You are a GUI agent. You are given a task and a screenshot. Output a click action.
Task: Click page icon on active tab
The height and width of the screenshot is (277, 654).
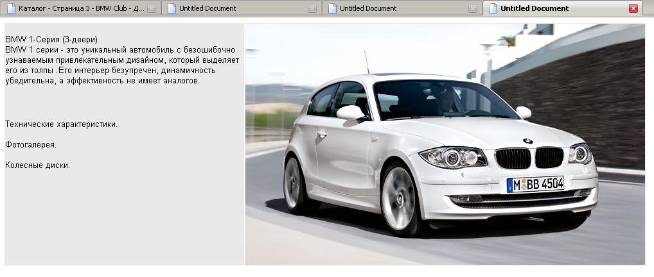click(x=492, y=8)
